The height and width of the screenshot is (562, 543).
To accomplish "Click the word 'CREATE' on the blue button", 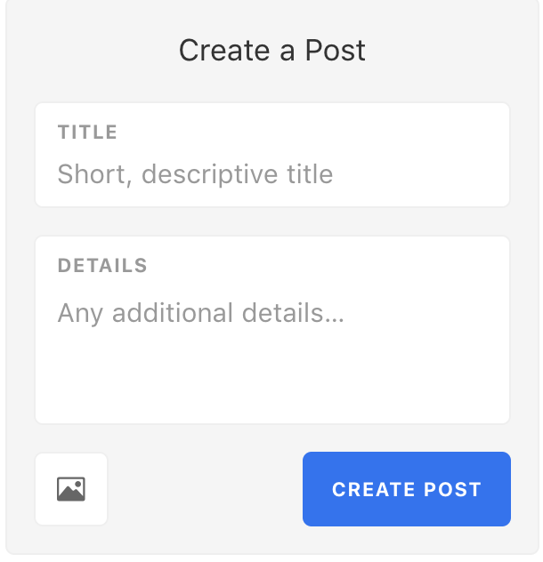I will 373,489.
